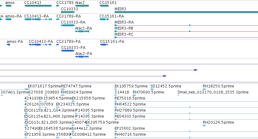Click EST IP14395.5prime
The width and height of the screenshot is (258, 139).
[82, 113]
